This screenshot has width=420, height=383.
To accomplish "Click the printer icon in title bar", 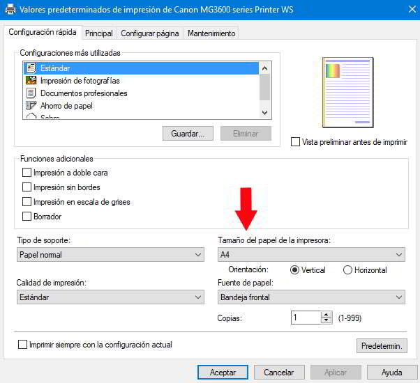I will (10, 9).
